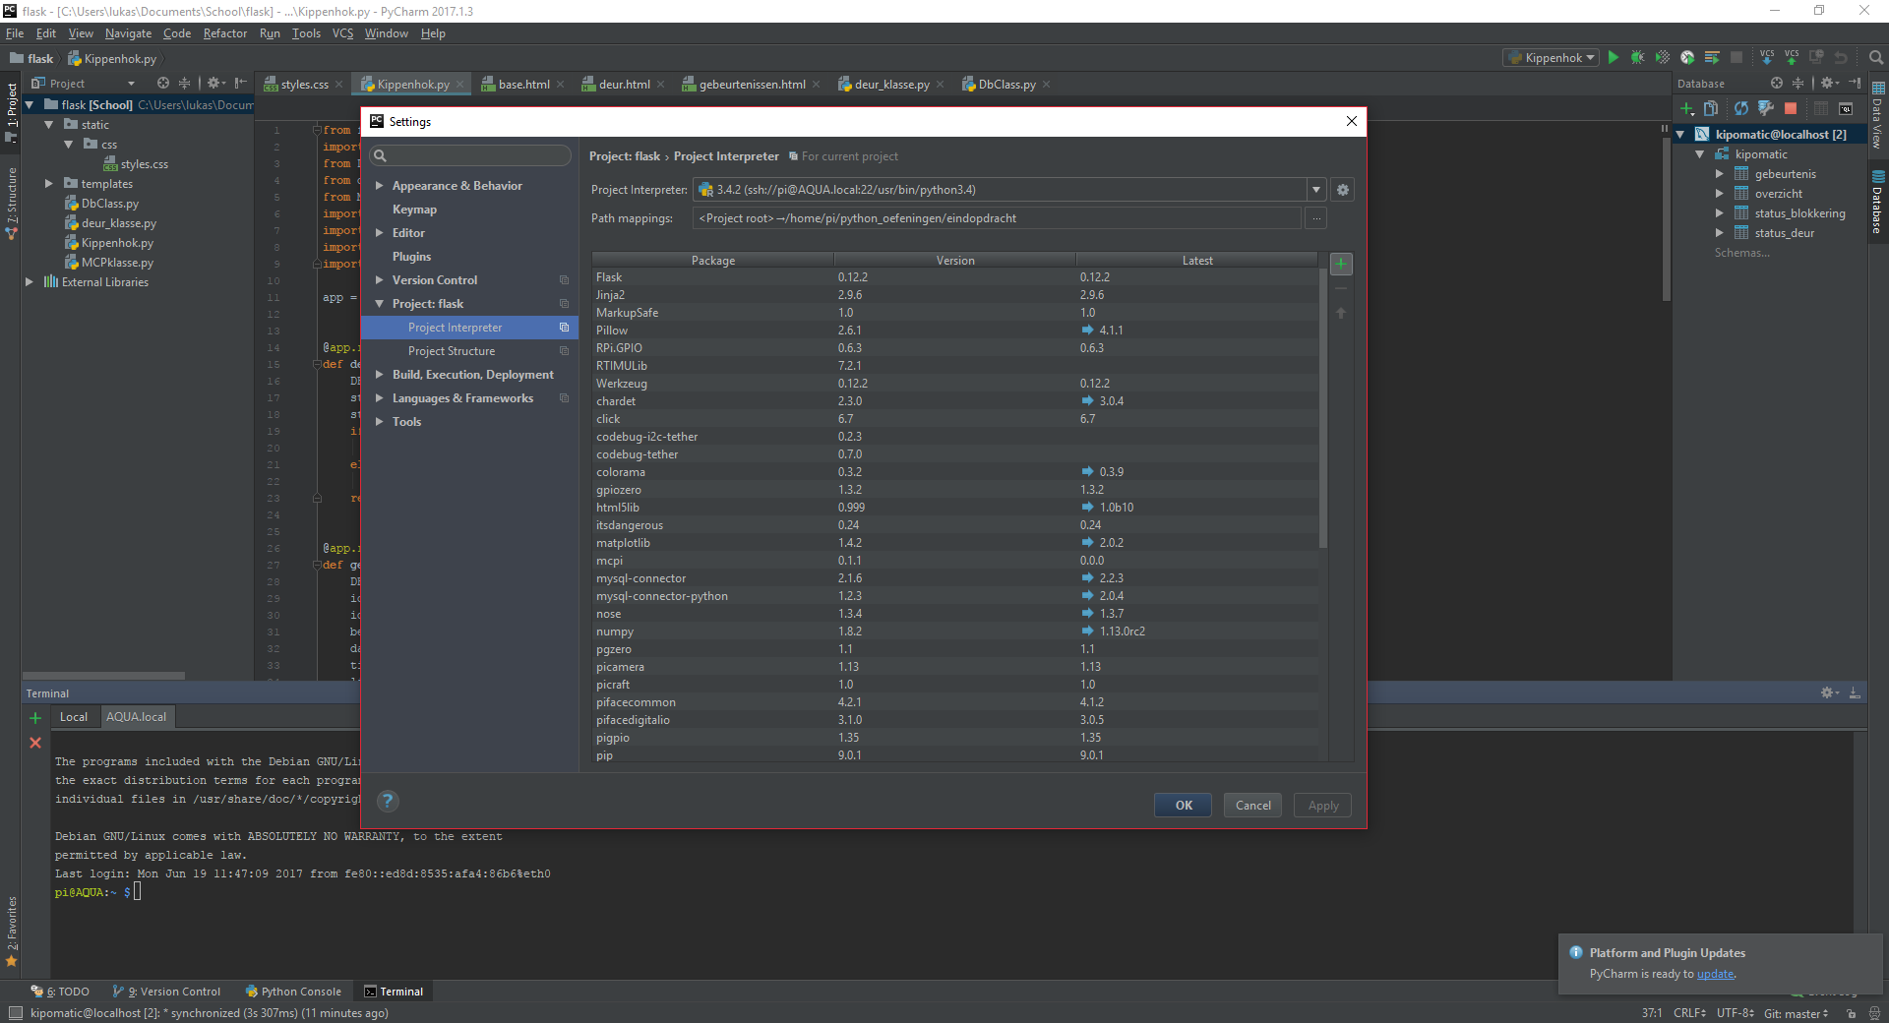Expand the gebeurtenis table in Database panel
1889x1023 pixels.
(x=1720, y=174)
